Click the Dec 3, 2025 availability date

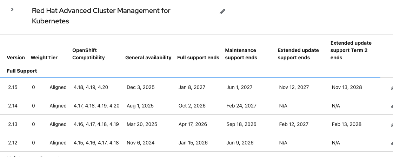click(x=140, y=87)
